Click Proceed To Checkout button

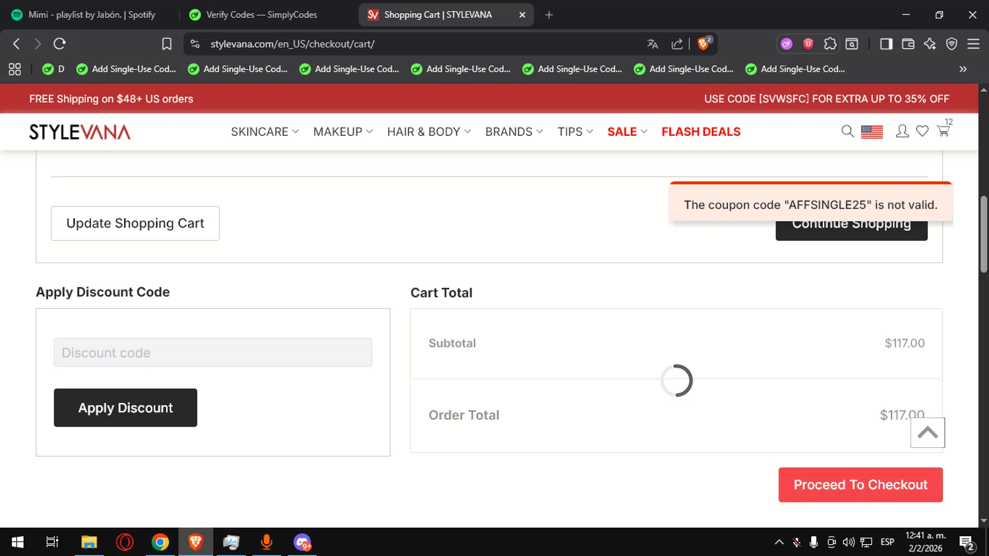(860, 485)
